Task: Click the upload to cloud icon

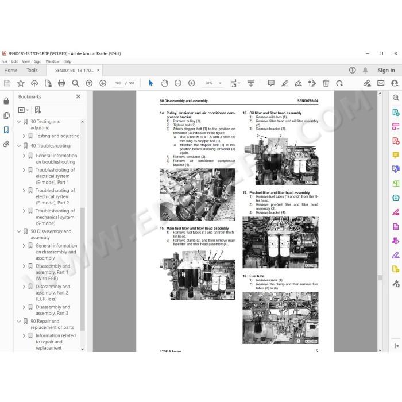Action: pos(34,83)
